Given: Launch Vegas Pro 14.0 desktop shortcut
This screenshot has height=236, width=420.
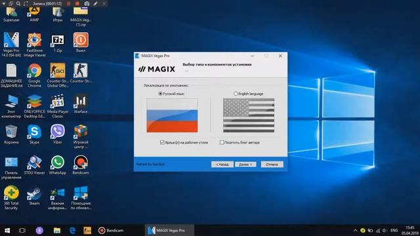Looking at the screenshot, I should coord(11,45).
